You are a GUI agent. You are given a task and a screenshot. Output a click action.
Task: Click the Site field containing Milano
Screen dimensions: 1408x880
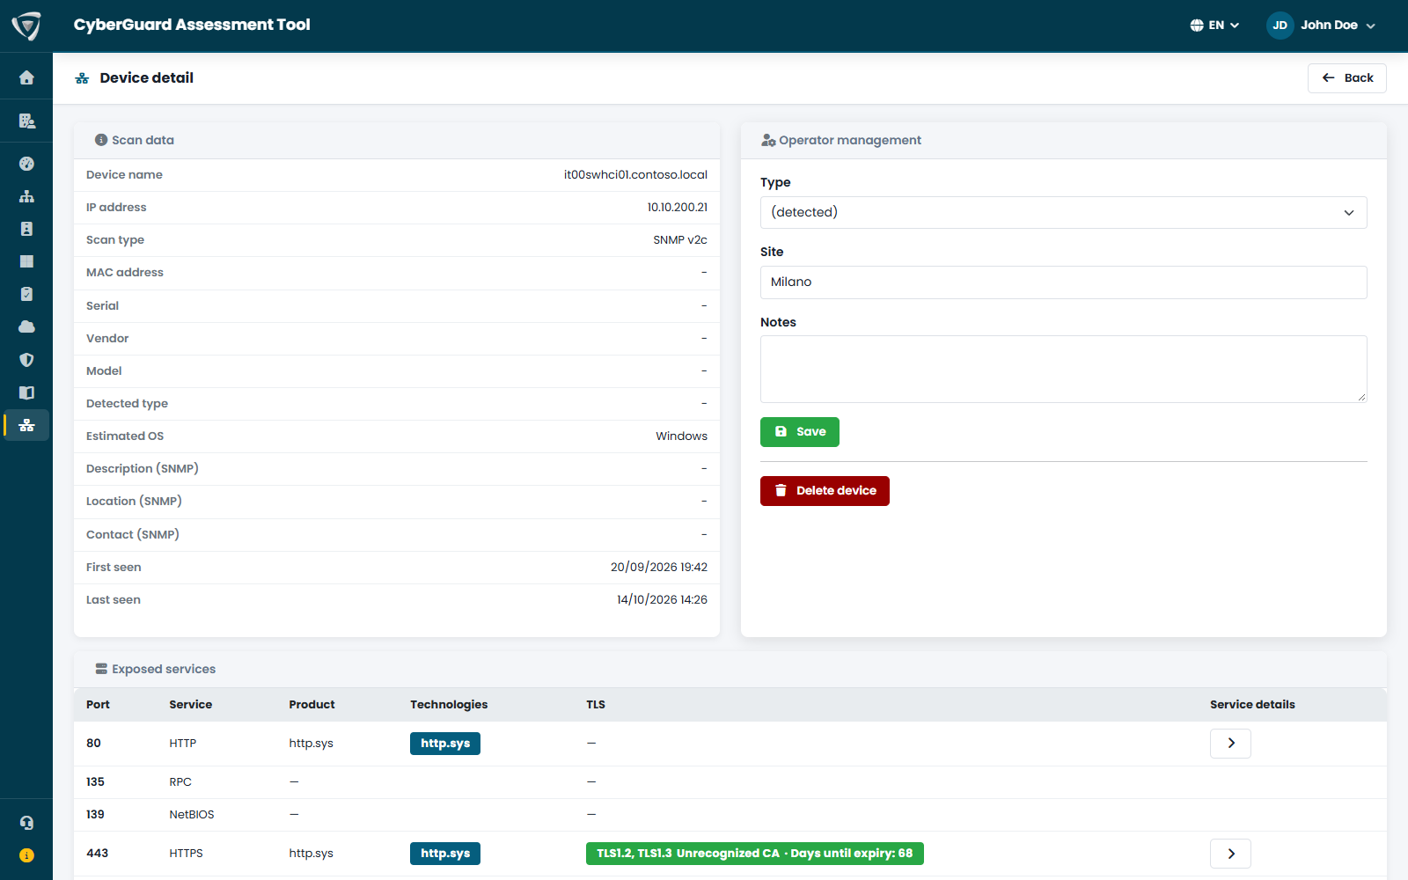click(1063, 282)
